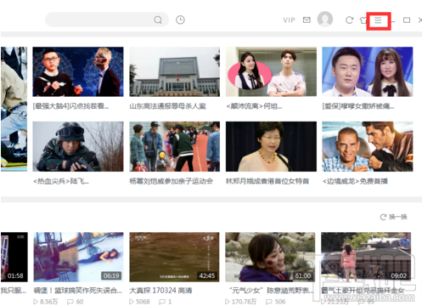Click the title [爱保]哆哆女撒娇
The width and height of the screenshot is (422, 306).
coord(358,106)
